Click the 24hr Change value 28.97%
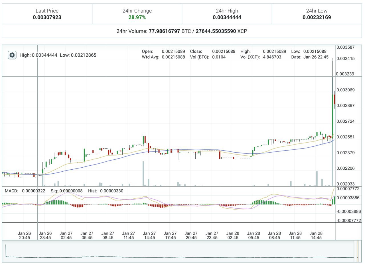This screenshot has width=365, height=269. click(x=137, y=17)
